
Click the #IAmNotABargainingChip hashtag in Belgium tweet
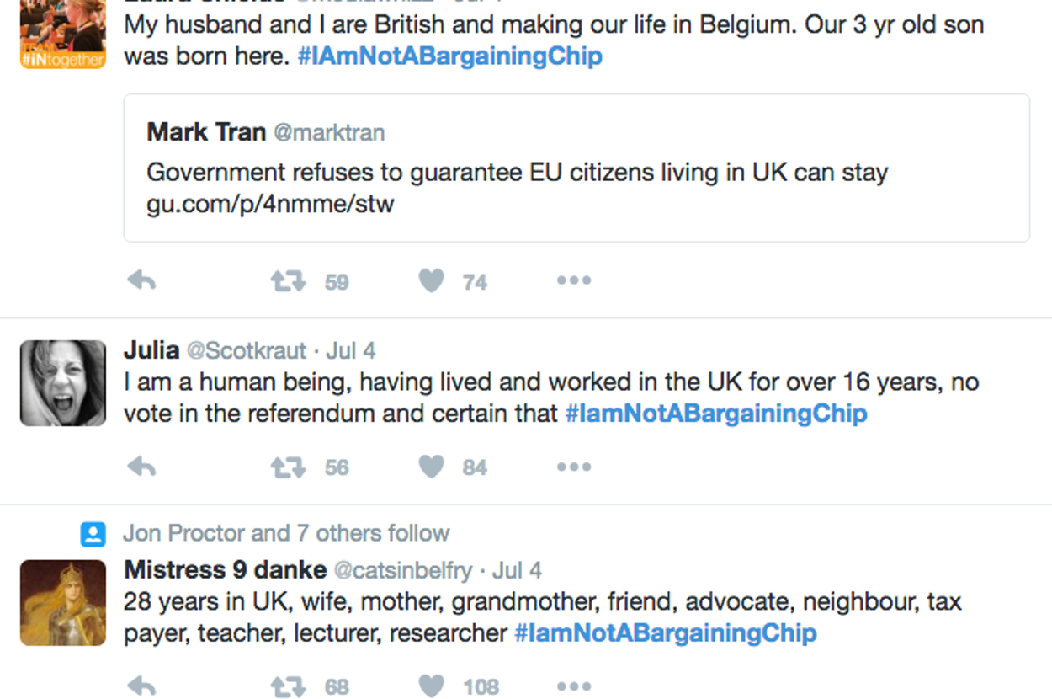(x=449, y=56)
